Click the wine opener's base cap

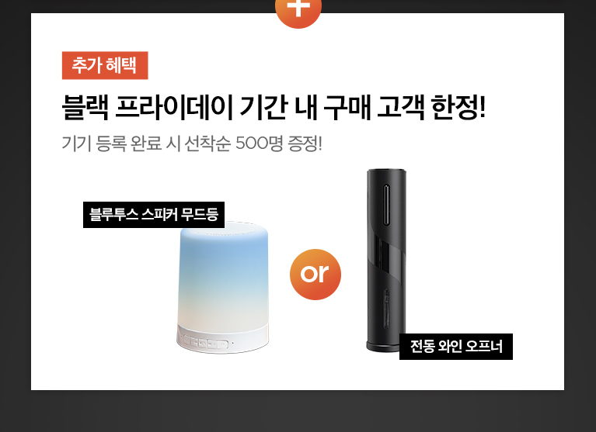coord(383,347)
